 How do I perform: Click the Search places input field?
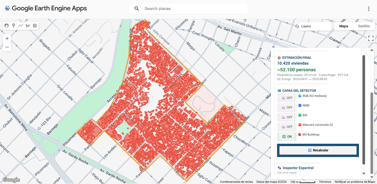click(x=194, y=9)
